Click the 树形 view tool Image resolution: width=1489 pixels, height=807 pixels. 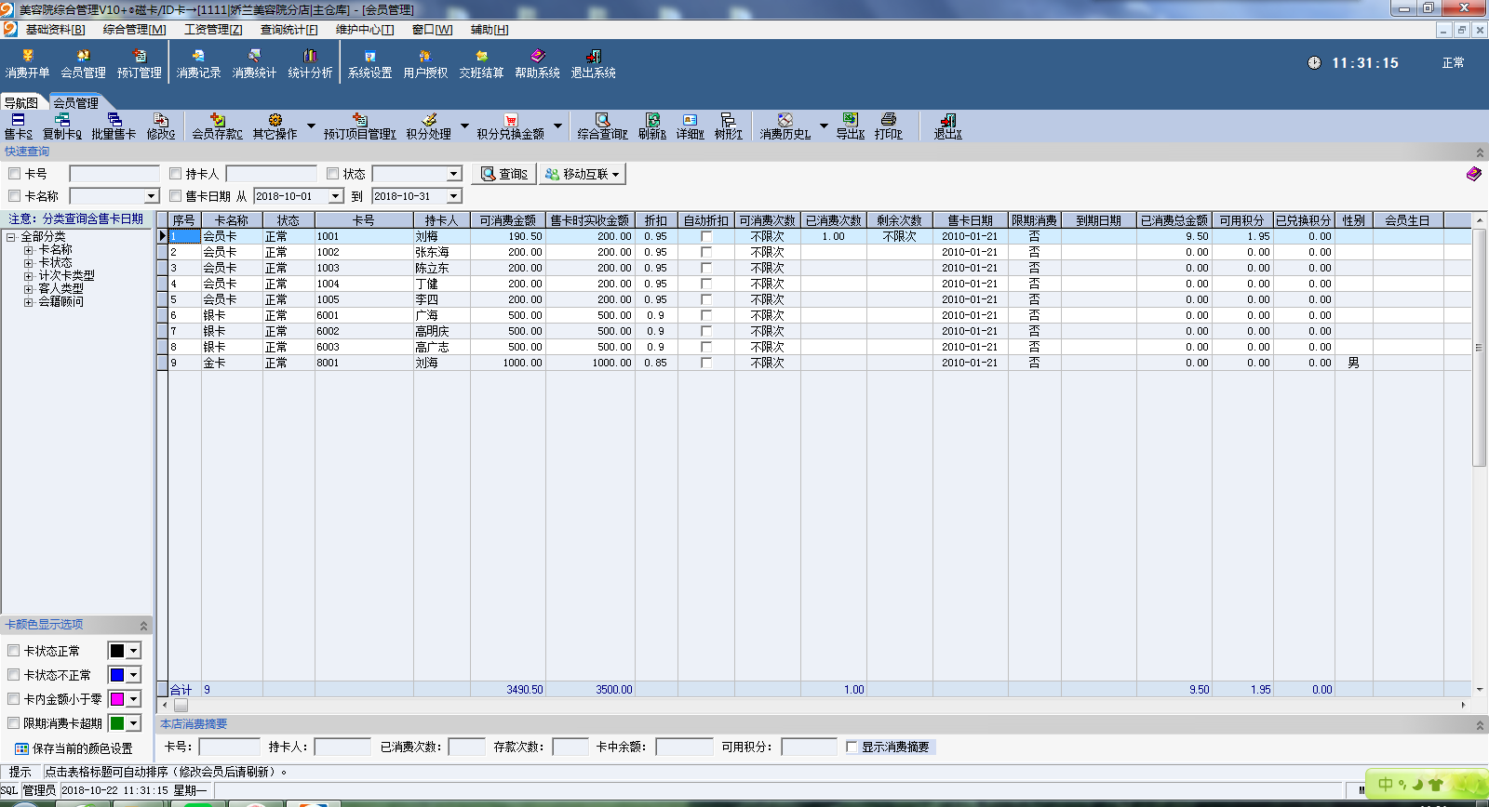click(x=729, y=126)
